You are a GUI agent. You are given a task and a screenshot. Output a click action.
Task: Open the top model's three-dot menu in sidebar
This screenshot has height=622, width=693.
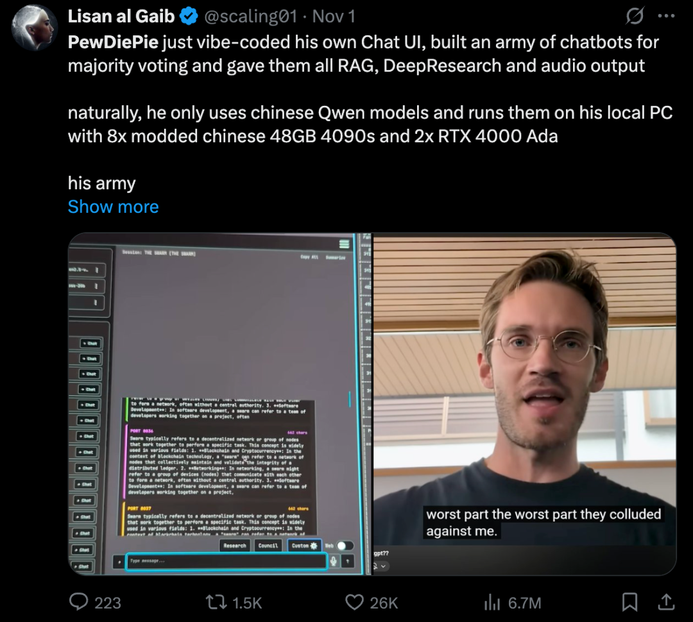pos(97,269)
